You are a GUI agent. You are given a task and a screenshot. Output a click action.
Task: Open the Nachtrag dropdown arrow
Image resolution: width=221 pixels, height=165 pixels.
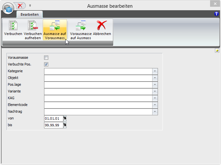155,112
